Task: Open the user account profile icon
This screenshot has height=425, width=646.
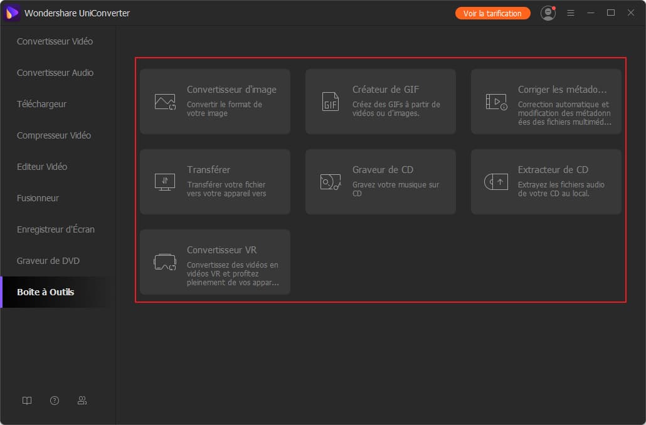Action: (548, 13)
